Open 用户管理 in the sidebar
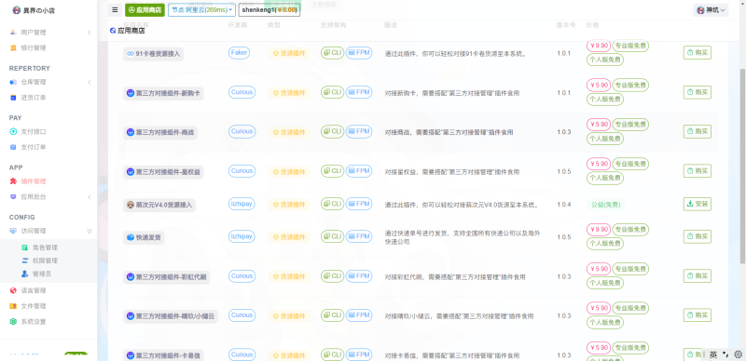The height and width of the screenshot is (361, 746). (34, 33)
